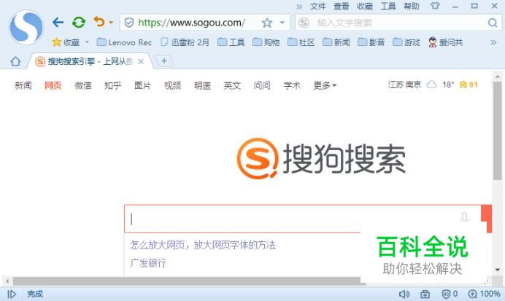Click the microphone voice search icon

tap(464, 217)
